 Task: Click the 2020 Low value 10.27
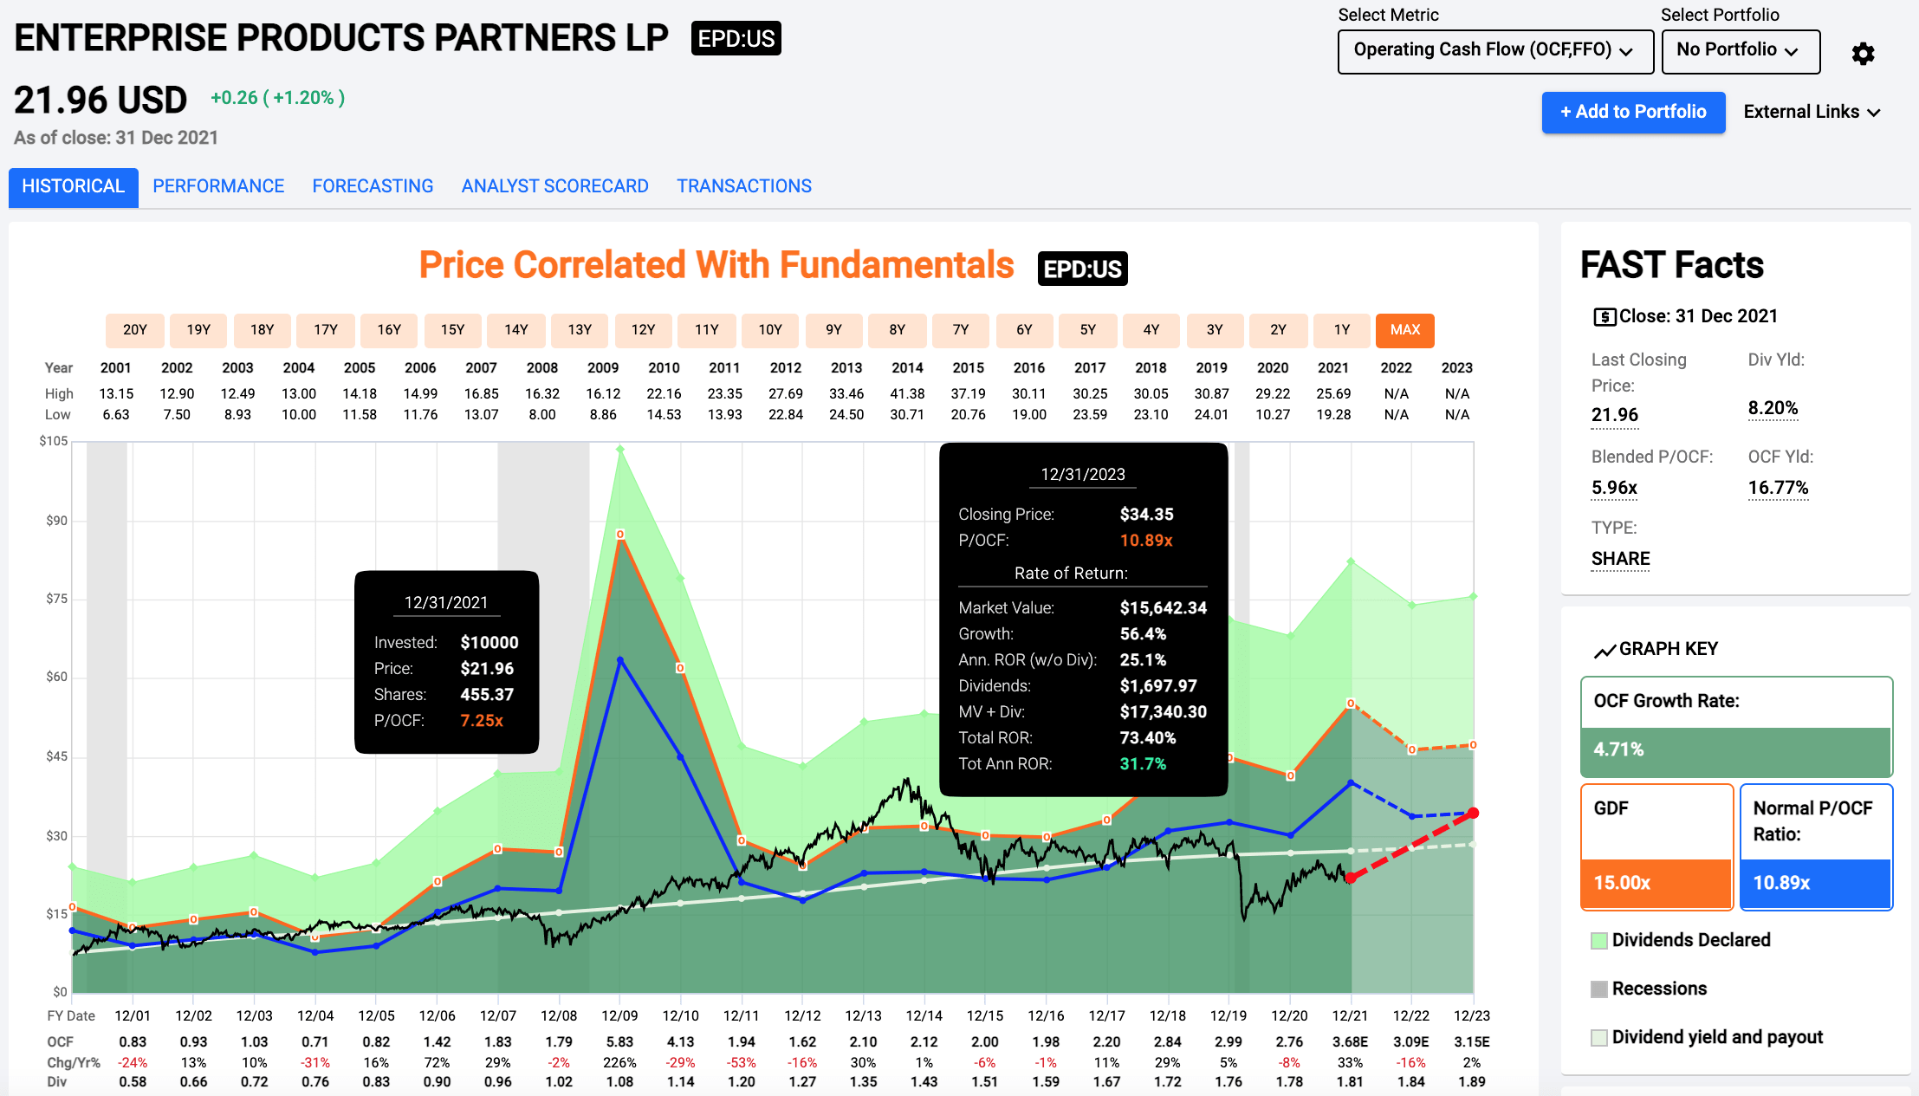pyautogui.click(x=1273, y=415)
